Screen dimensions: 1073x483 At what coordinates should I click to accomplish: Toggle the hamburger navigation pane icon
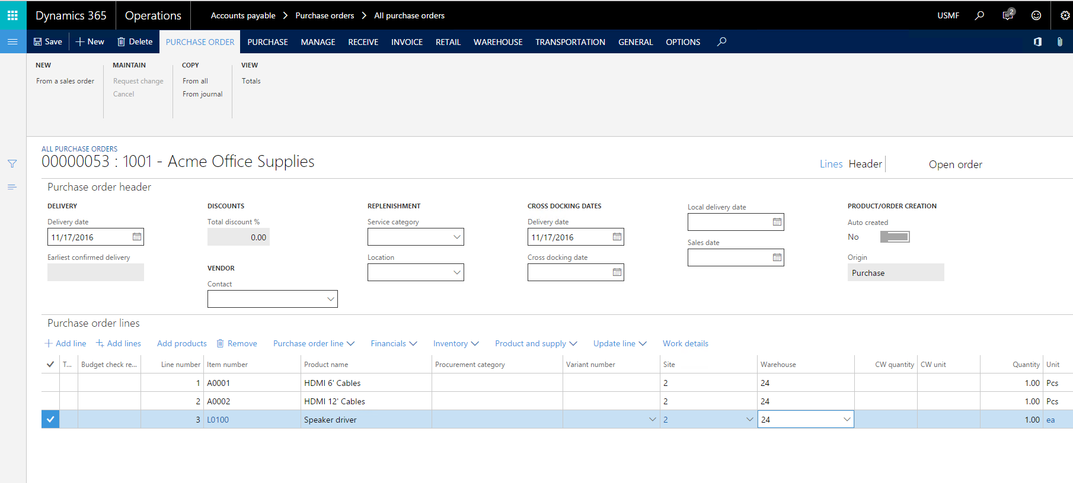(x=12, y=41)
